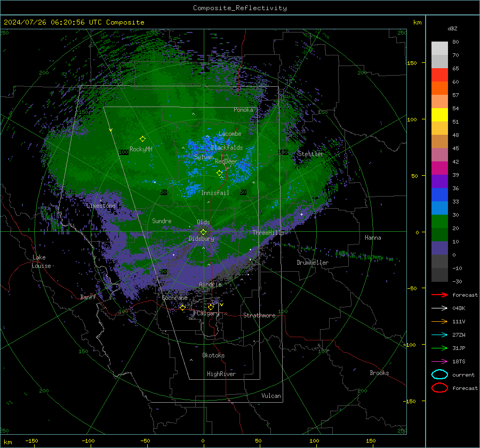
Task: Click the Okotoks town label
Action: 213,355
